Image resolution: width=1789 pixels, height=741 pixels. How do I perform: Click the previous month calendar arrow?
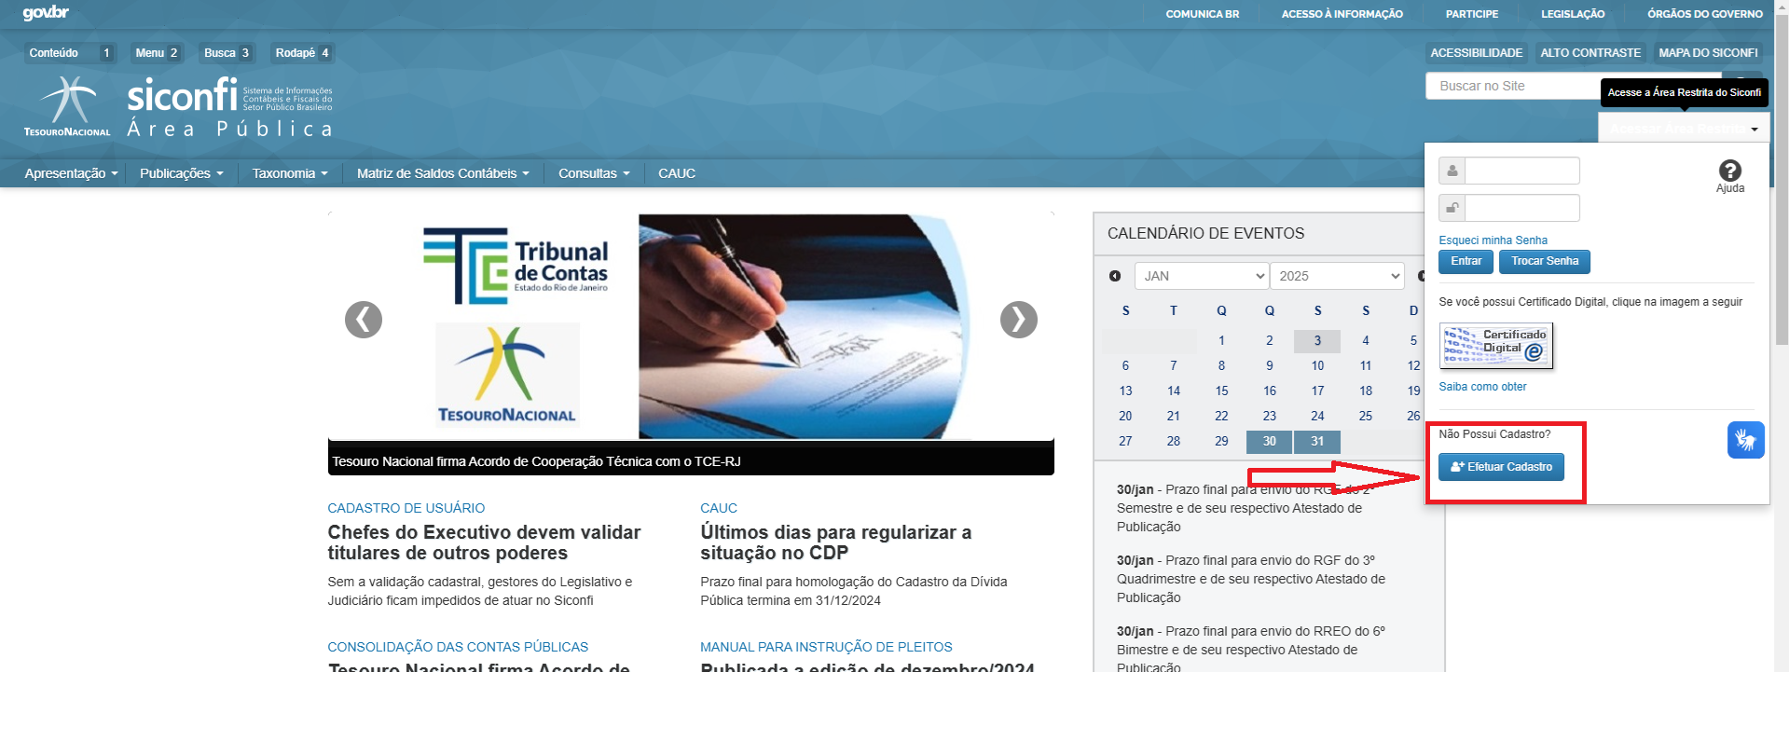1115,276
